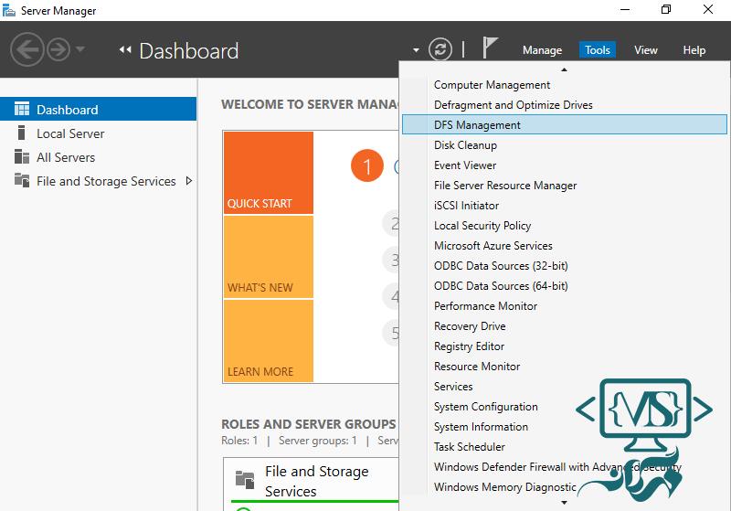731x511 pixels.
Task: Click the Local Server icon
Action: [x=21, y=133]
